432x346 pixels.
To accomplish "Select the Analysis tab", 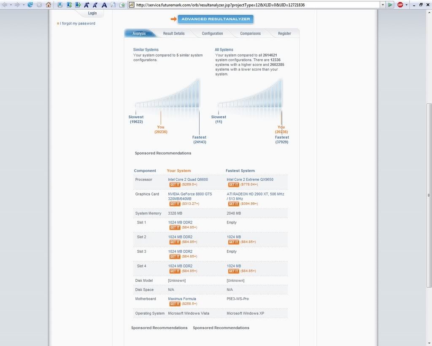I will pyautogui.click(x=139, y=33).
